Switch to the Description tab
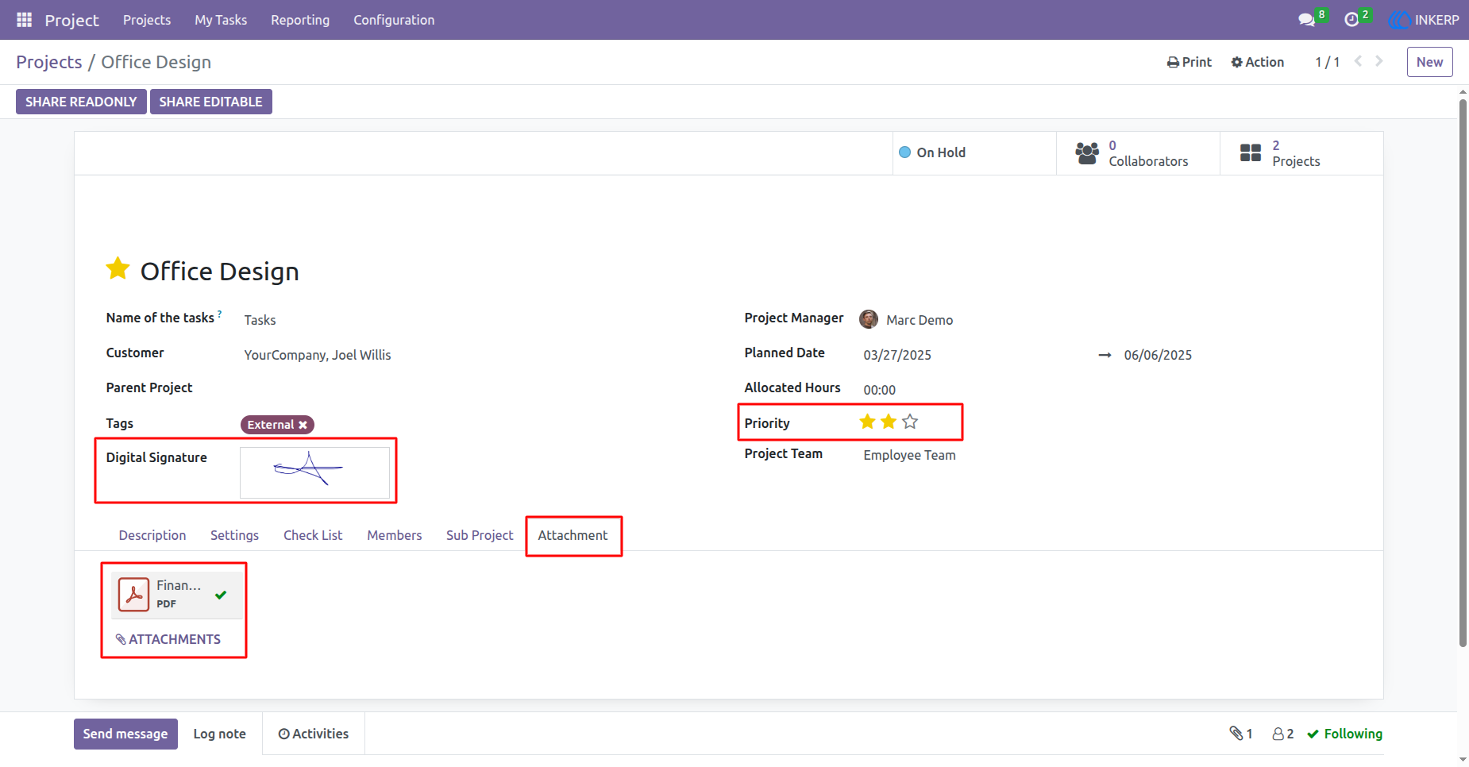The width and height of the screenshot is (1469, 767). (x=152, y=535)
